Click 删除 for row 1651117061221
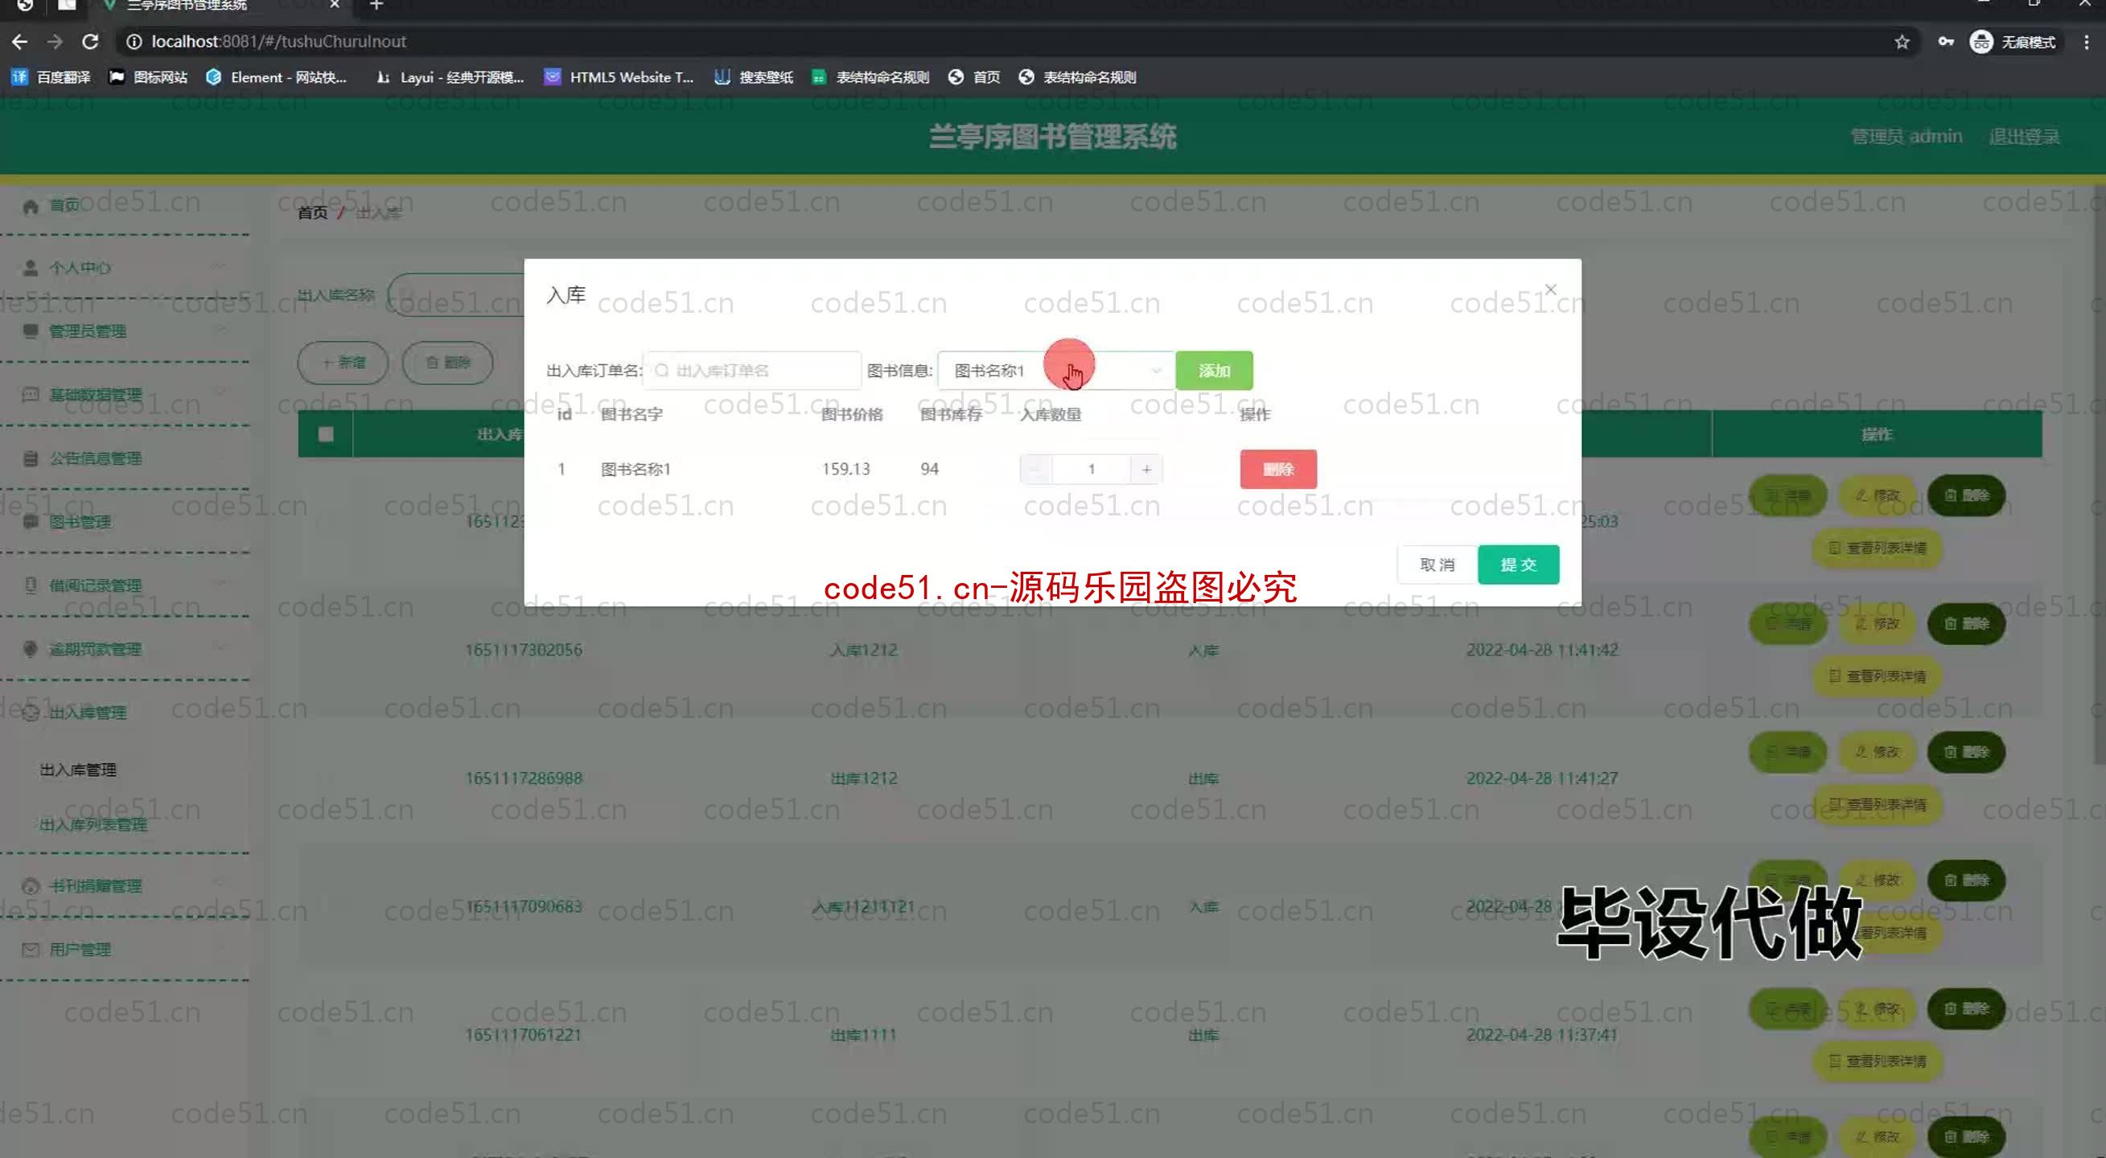 click(x=1965, y=1008)
